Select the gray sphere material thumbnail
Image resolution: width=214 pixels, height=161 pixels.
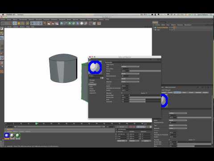pos(12,136)
